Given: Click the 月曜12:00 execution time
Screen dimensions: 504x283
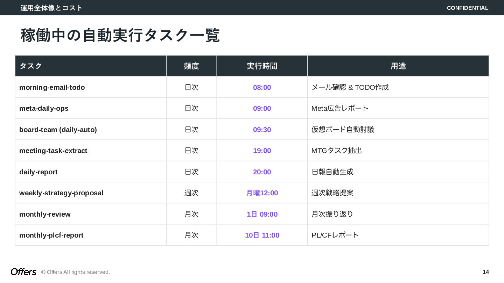Looking at the screenshot, I should 262,193.
